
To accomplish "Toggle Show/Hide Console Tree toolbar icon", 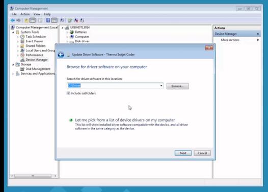I will coord(33,20).
